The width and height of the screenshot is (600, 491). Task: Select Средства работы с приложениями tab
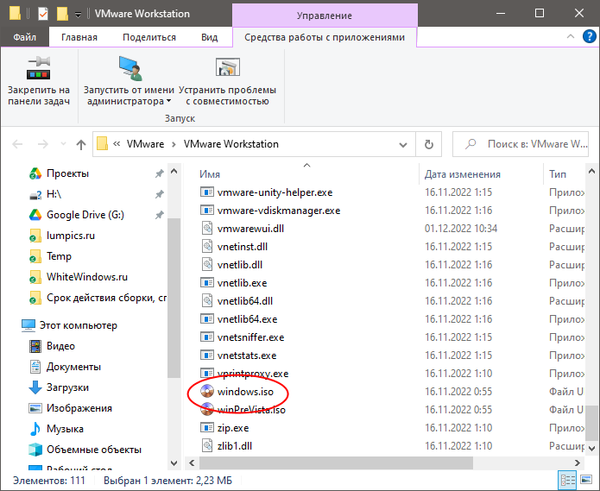pyautogui.click(x=325, y=37)
